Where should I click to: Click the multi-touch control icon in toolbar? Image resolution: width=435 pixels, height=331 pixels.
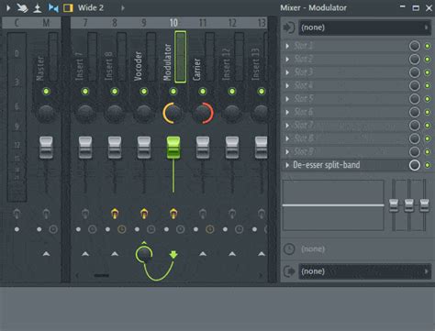click(22, 8)
